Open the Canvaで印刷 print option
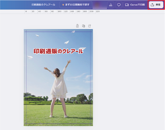The image size is (165, 130). [x=135, y=5]
